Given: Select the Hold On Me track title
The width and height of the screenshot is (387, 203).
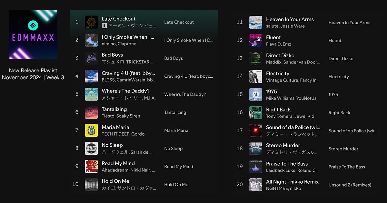Looking at the screenshot, I should (115, 181).
